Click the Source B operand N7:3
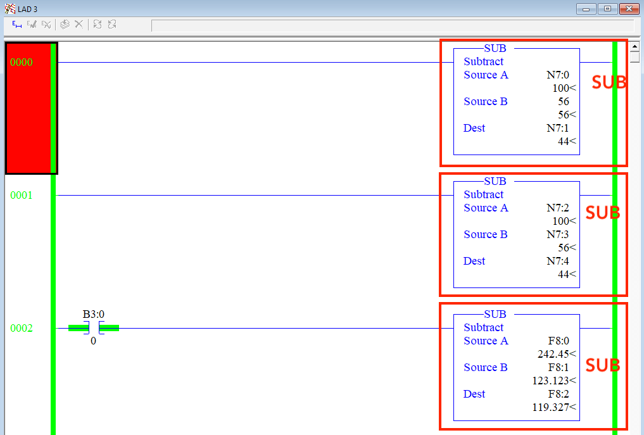Screen dimensions: 644x435 (x=557, y=234)
